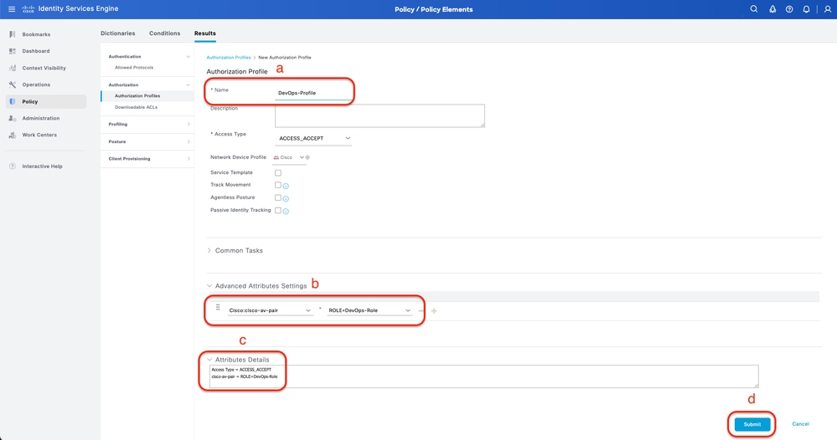This screenshot has height=440, width=837.
Task: Open the user account icon
Action: pos(828,9)
